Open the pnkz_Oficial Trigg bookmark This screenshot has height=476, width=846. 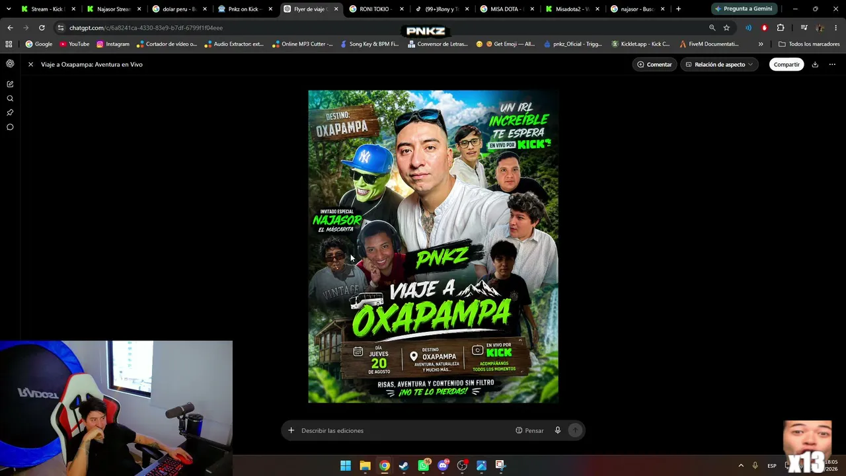coord(573,44)
